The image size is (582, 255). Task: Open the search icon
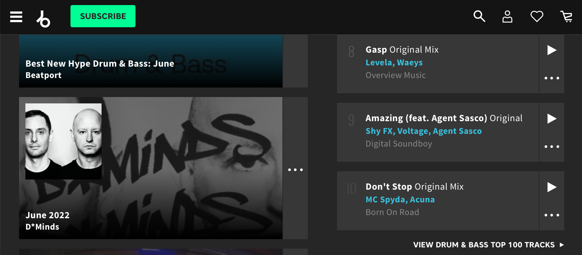point(479,16)
